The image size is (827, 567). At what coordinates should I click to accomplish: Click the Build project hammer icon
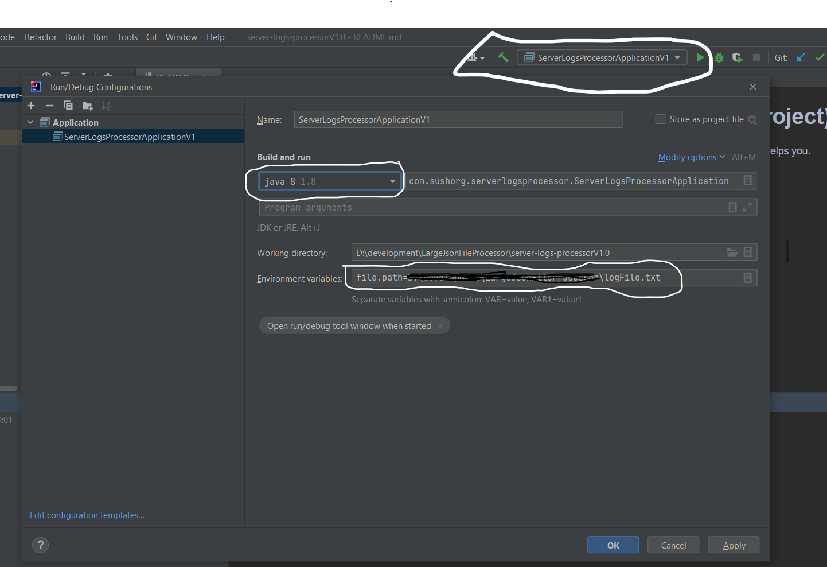click(x=503, y=57)
